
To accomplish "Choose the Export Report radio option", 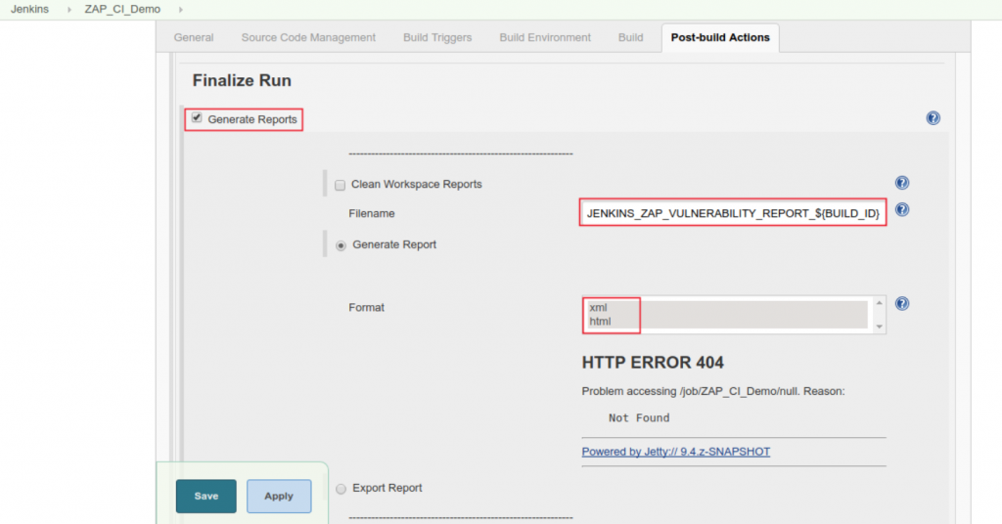I will tap(341, 488).
